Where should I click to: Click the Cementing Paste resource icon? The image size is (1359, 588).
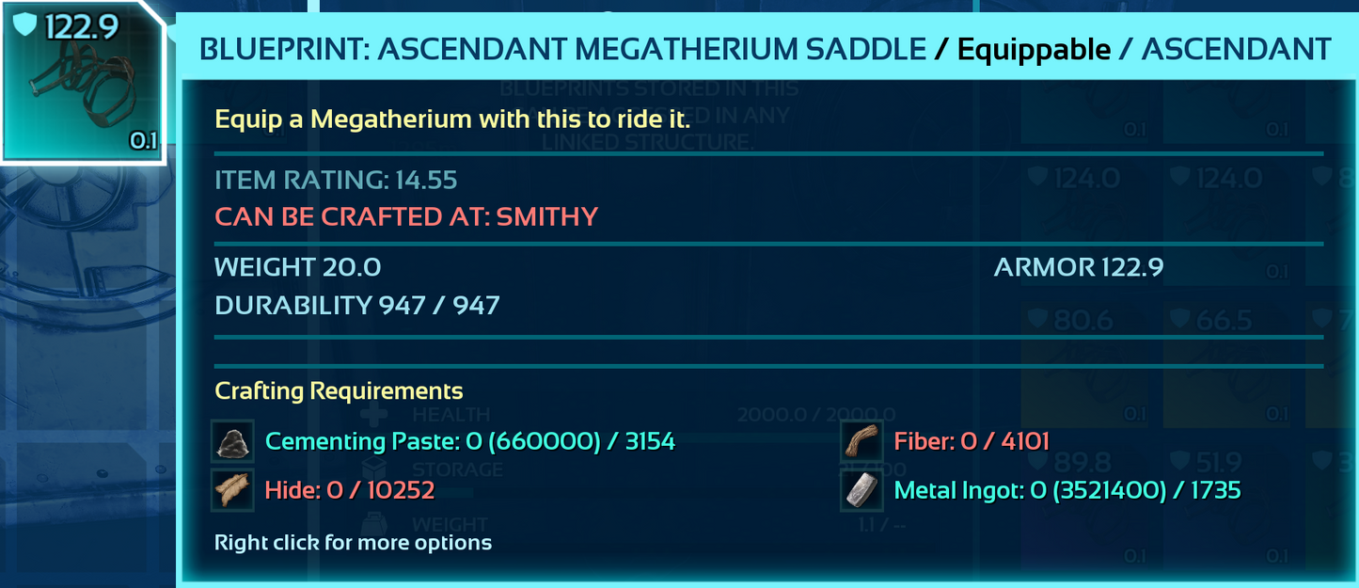tap(232, 441)
